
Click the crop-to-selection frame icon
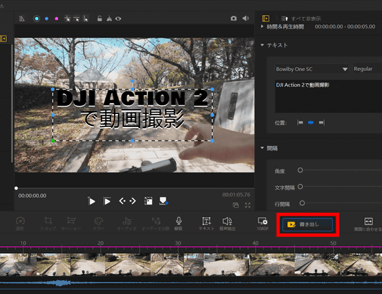point(148,201)
